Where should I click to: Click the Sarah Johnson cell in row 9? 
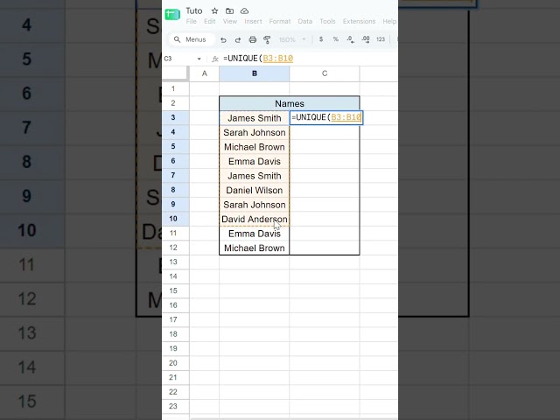coord(255,205)
